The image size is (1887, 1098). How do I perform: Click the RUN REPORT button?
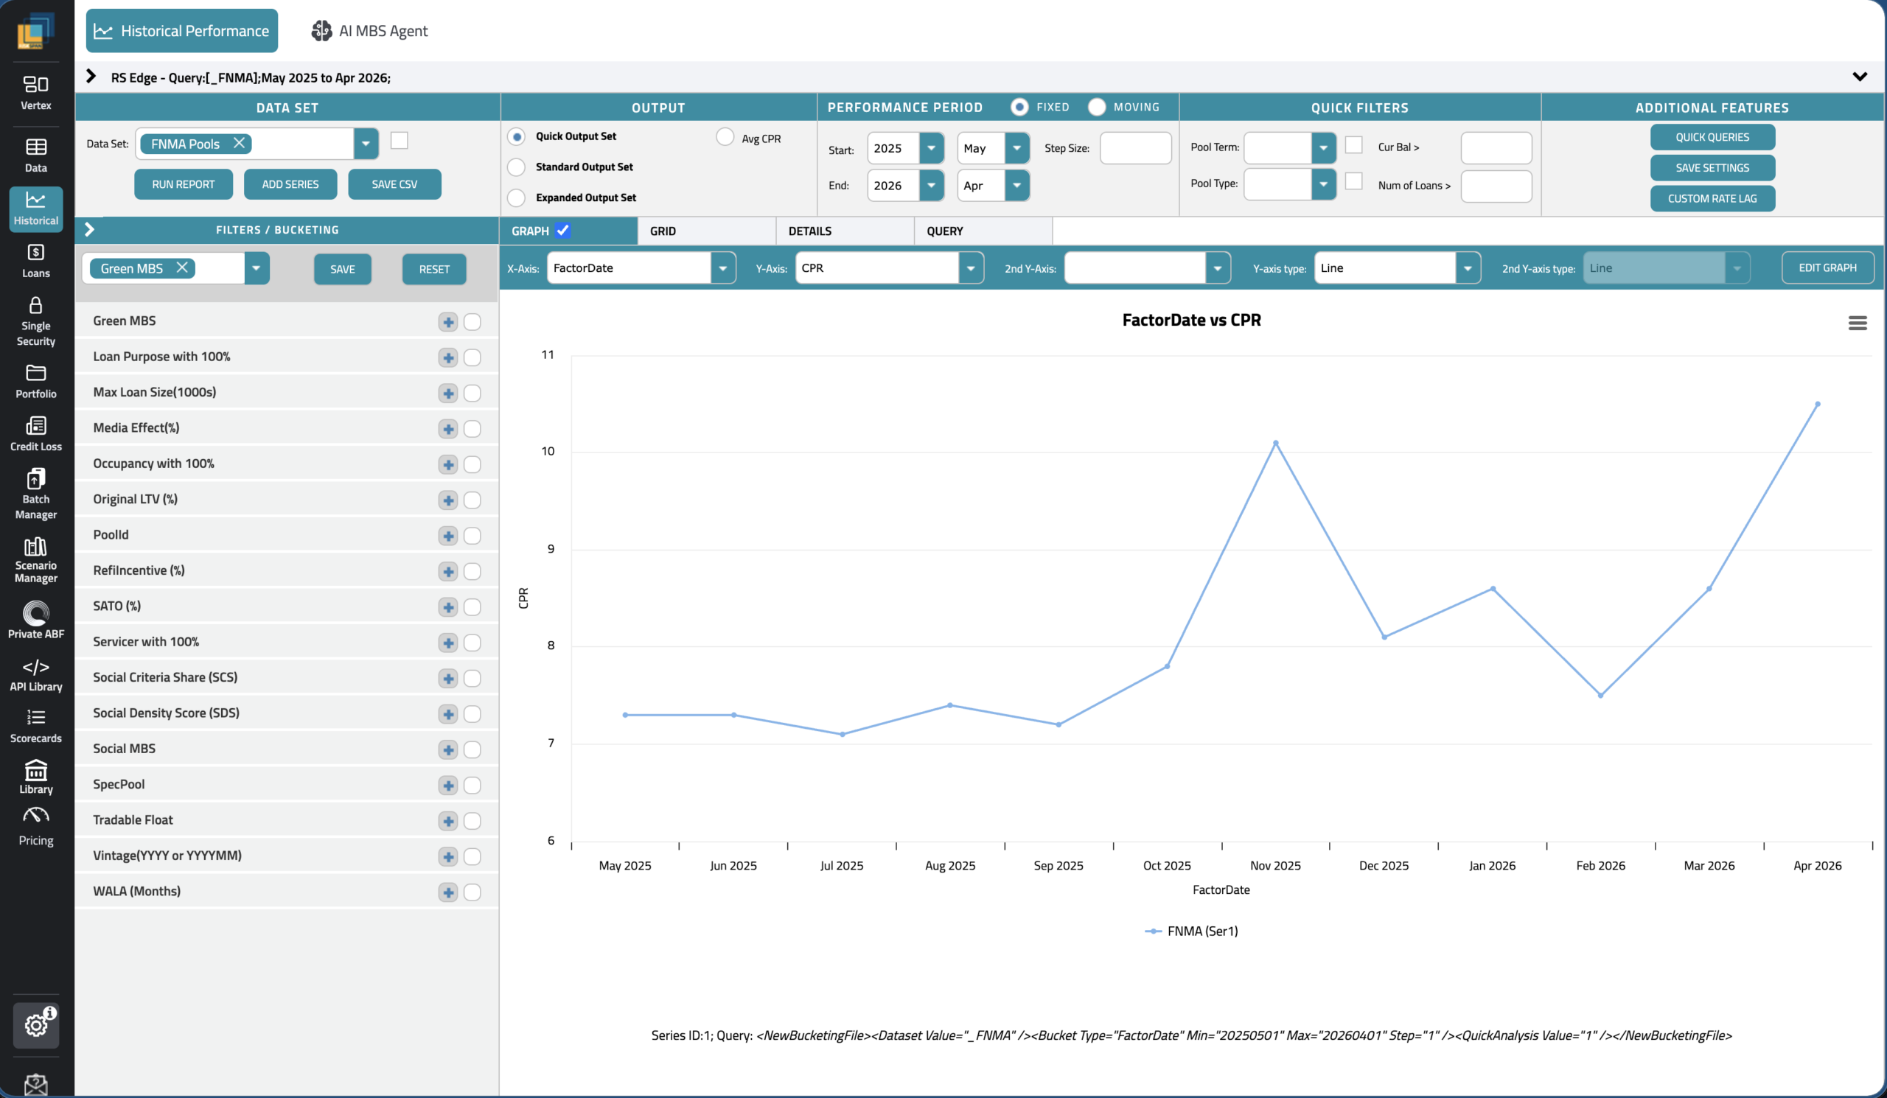[x=184, y=184]
